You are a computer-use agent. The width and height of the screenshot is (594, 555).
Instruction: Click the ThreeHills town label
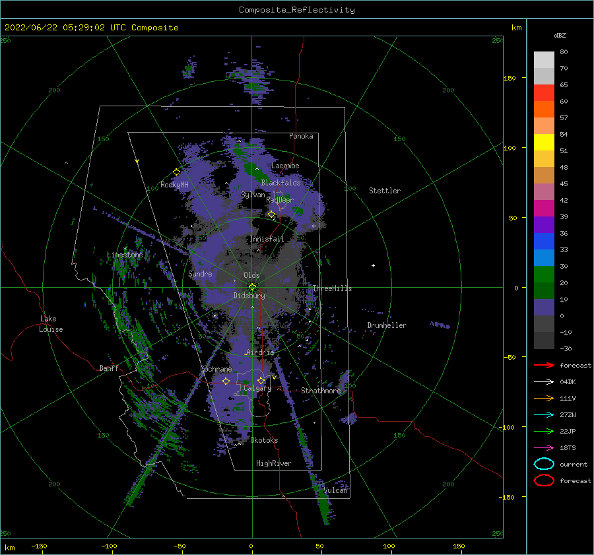point(332,288)
